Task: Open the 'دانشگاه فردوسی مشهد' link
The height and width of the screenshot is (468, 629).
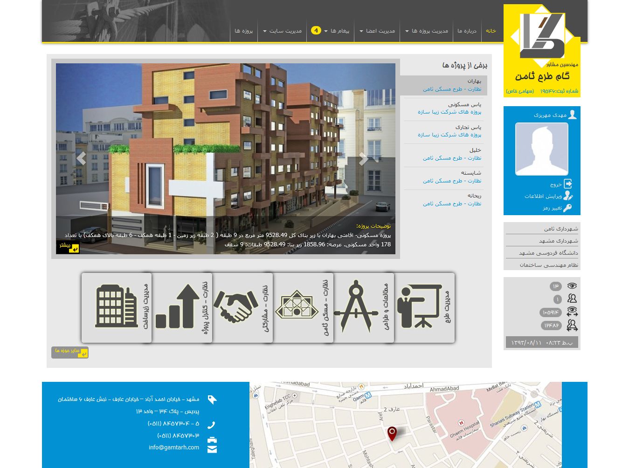Action: click(548, 253)
